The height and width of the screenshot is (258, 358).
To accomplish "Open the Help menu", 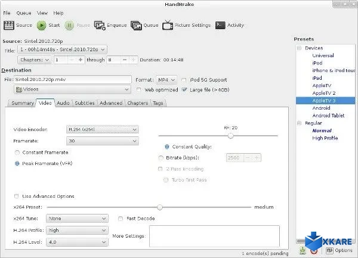I will (x=58, y=13).
